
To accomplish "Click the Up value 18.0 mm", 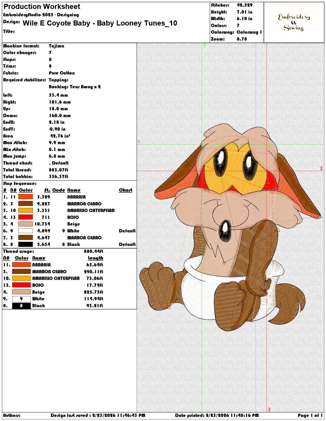I will pyautogui.click(x=58, y=109).
